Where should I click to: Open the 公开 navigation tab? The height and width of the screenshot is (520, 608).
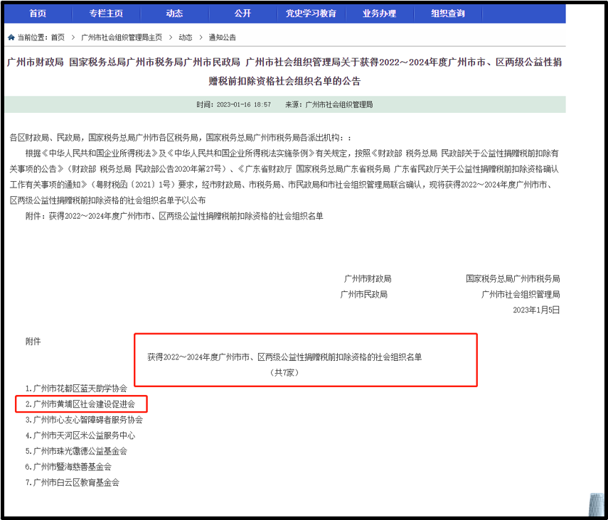point(242,13)
